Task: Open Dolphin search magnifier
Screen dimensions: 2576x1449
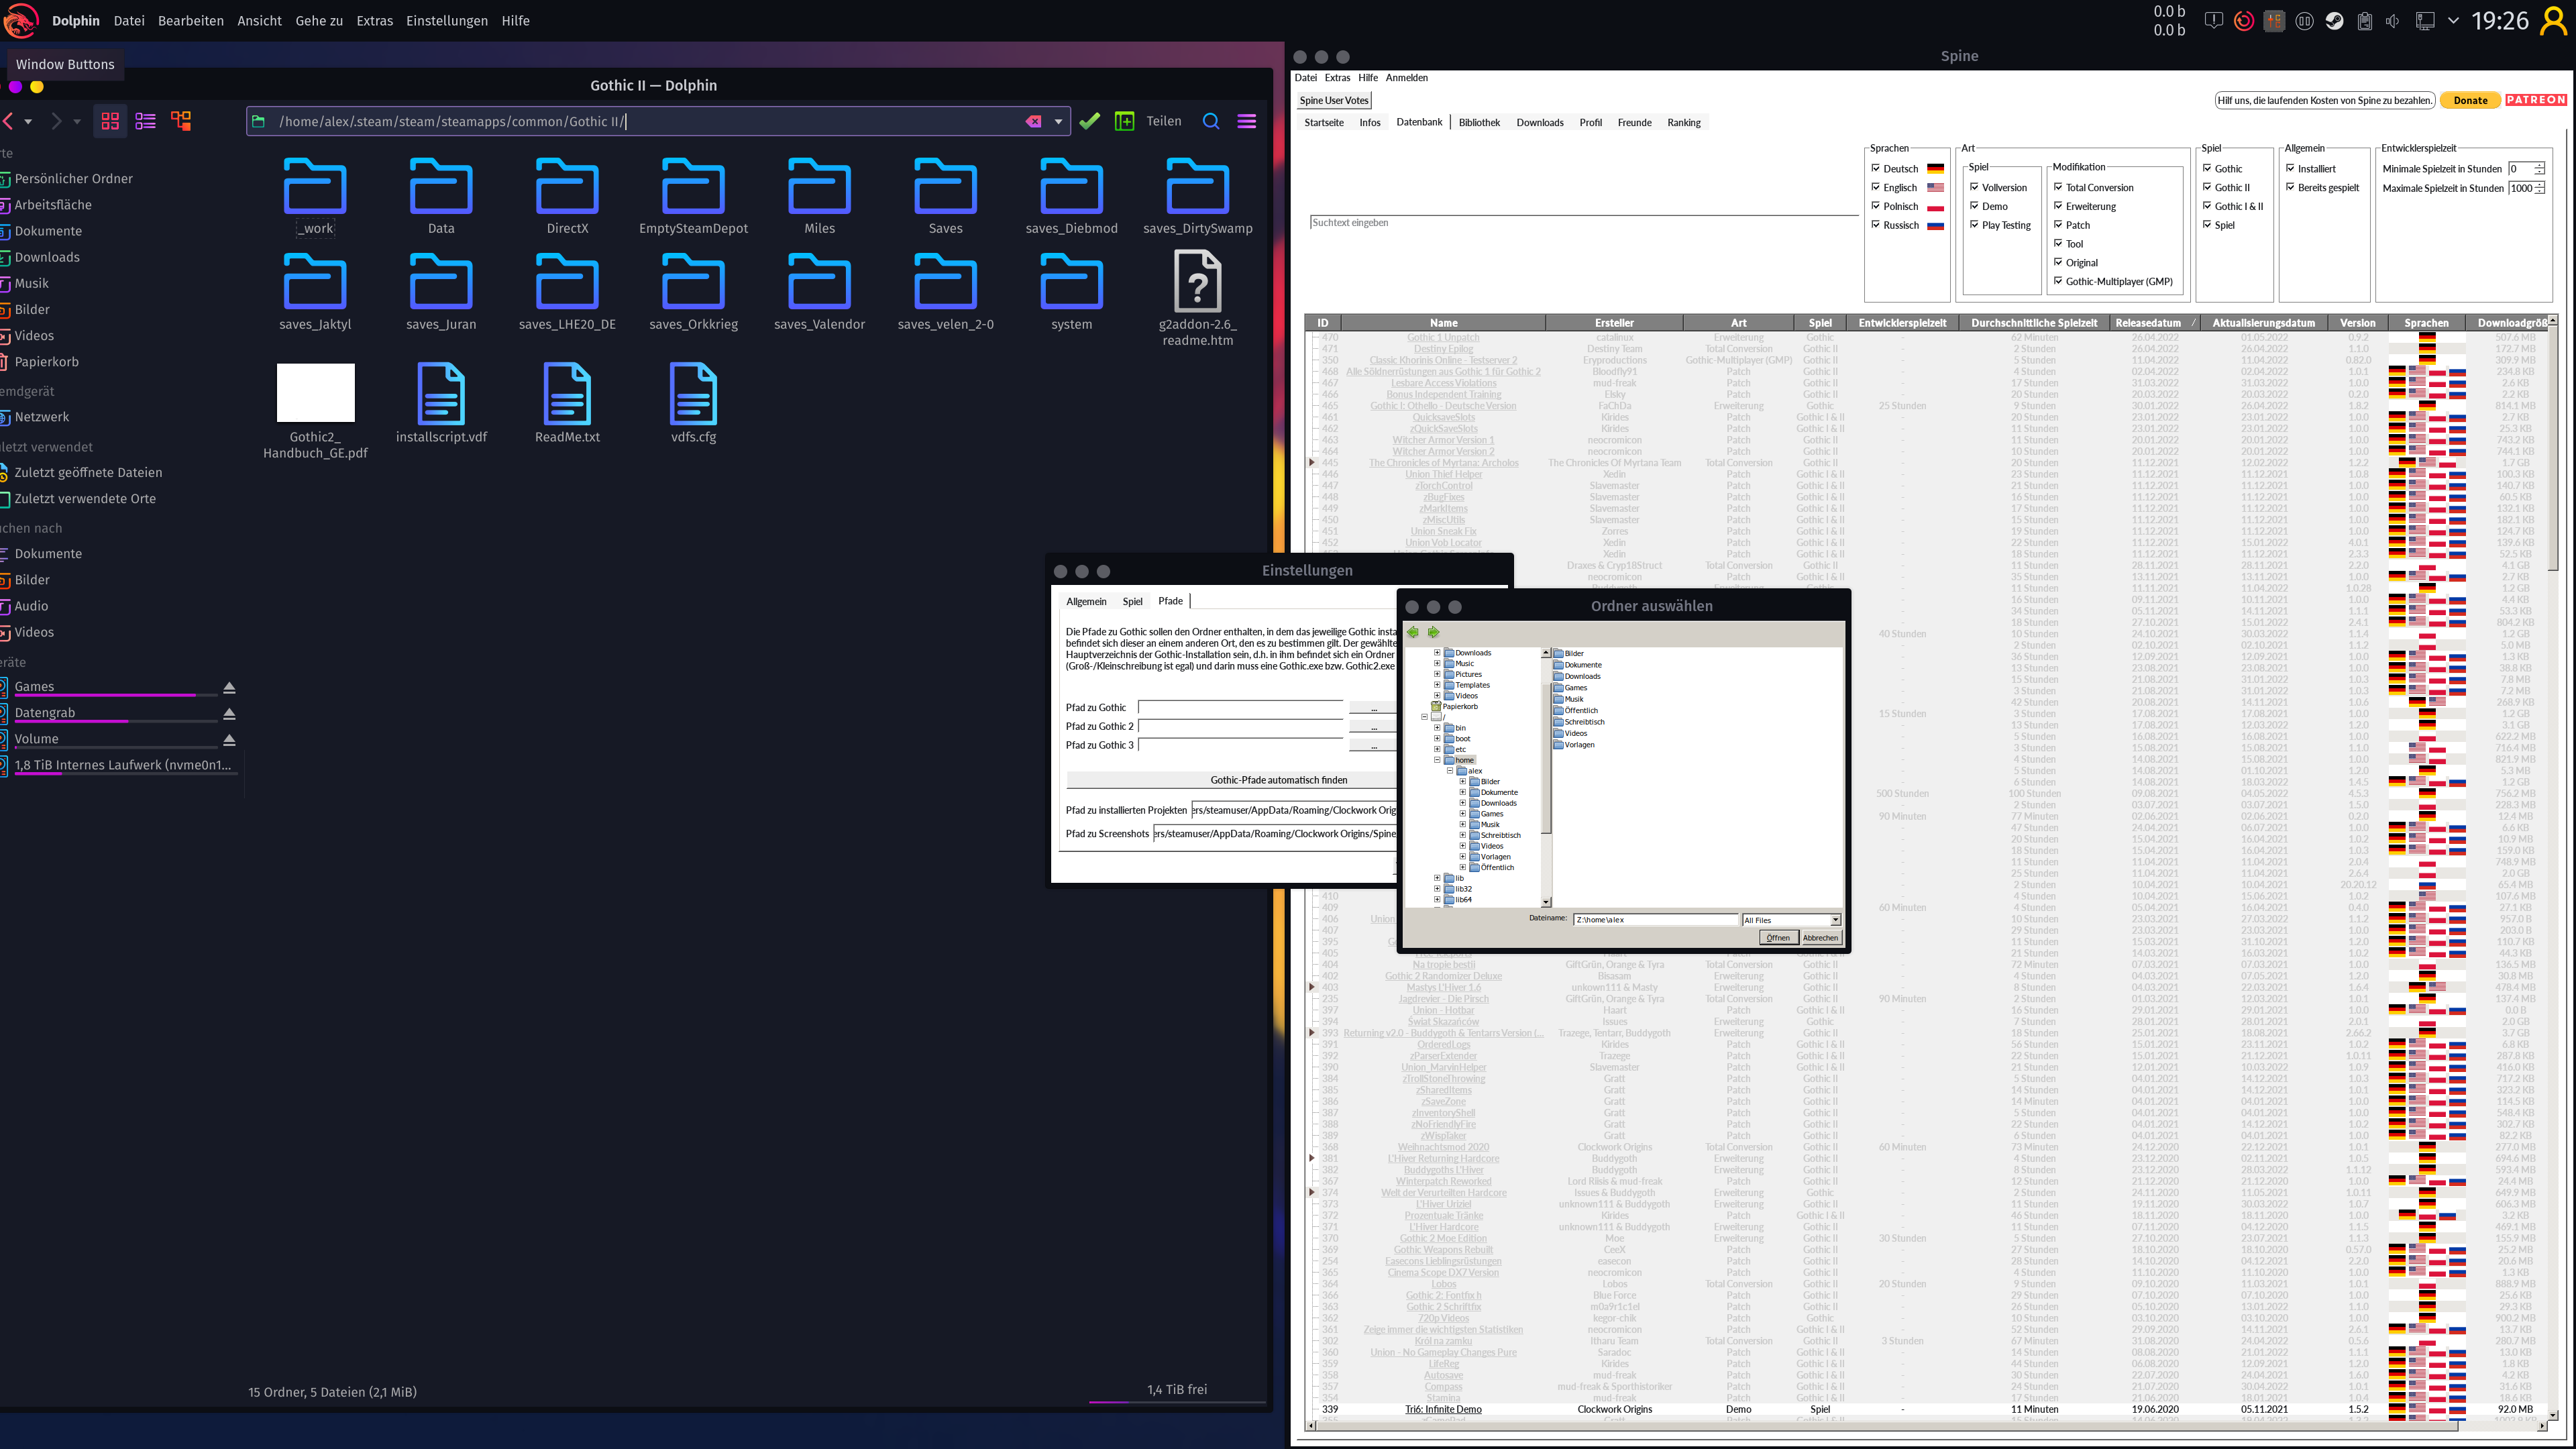Action: coord(1210,121)
